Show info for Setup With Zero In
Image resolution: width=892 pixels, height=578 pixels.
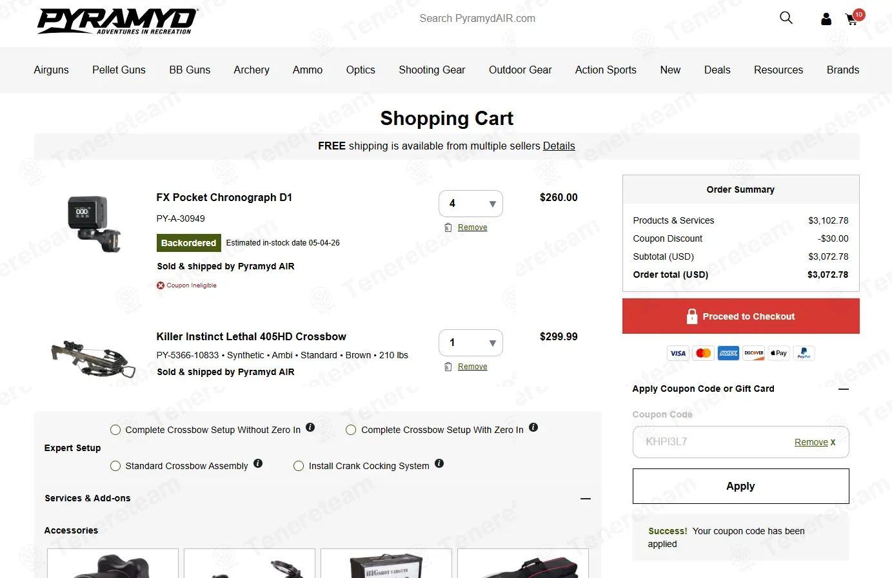click(533, 427)
